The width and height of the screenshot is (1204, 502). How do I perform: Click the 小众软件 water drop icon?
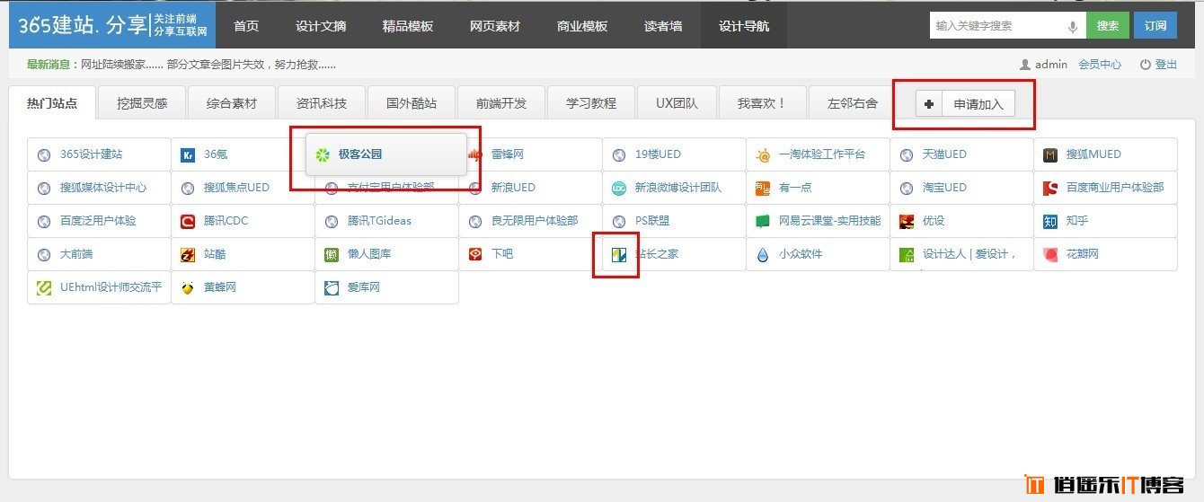click(x=763, y=254)
